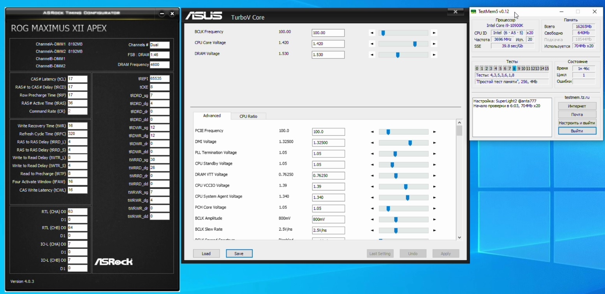The height and width of the screenshot is (294, 605).
Task: Click the Refresh Cycle Time (tRFC) field
Action: (x=77, y=134)
